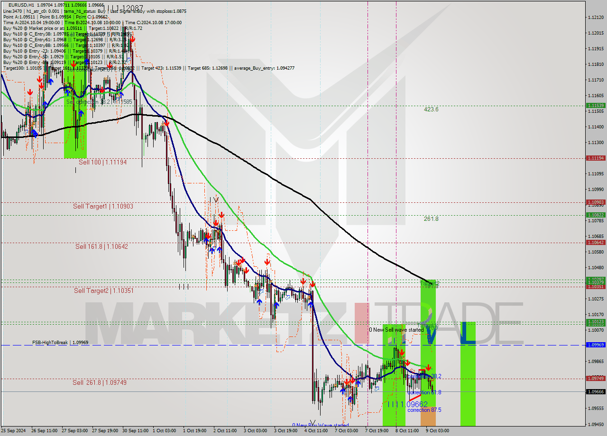
Task: Click the 1.12120 price scale value
Action: (595, 18)
